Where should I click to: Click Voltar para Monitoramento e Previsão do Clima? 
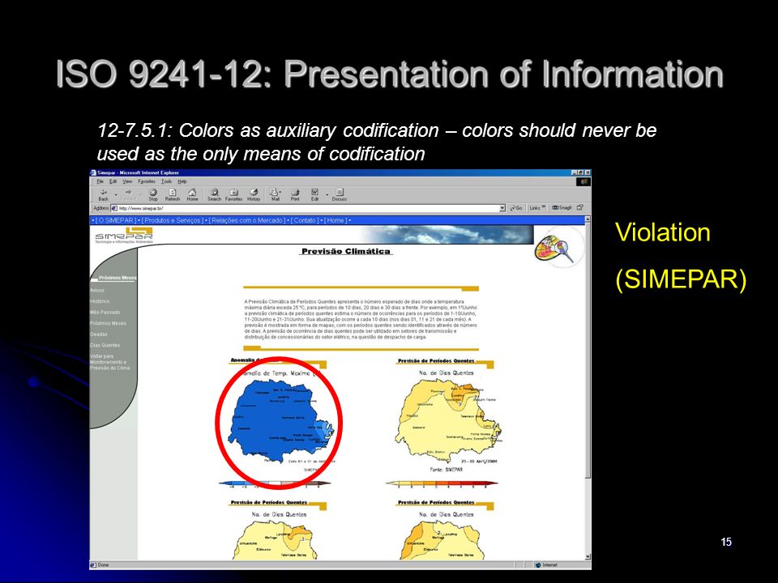click(x=110, y=362)
